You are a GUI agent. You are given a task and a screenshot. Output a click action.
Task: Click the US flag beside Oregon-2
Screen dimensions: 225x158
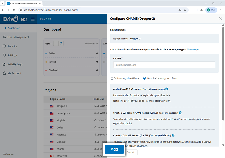(52, 106)
